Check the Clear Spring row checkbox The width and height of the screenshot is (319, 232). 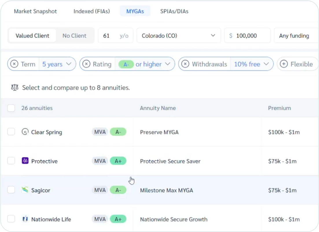pos(11,132)
